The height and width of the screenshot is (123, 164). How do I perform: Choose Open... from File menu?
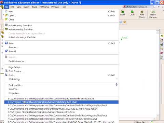(61, 15)
